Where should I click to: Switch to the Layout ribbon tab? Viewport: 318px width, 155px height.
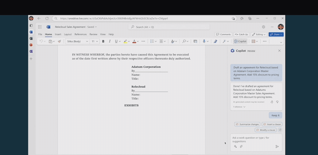[68, 34]
